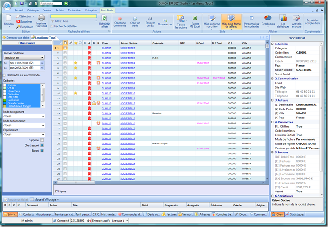Toggle the Export checkbox in filter panel
The width and height of the screenshot is (328, 227).
42,151
